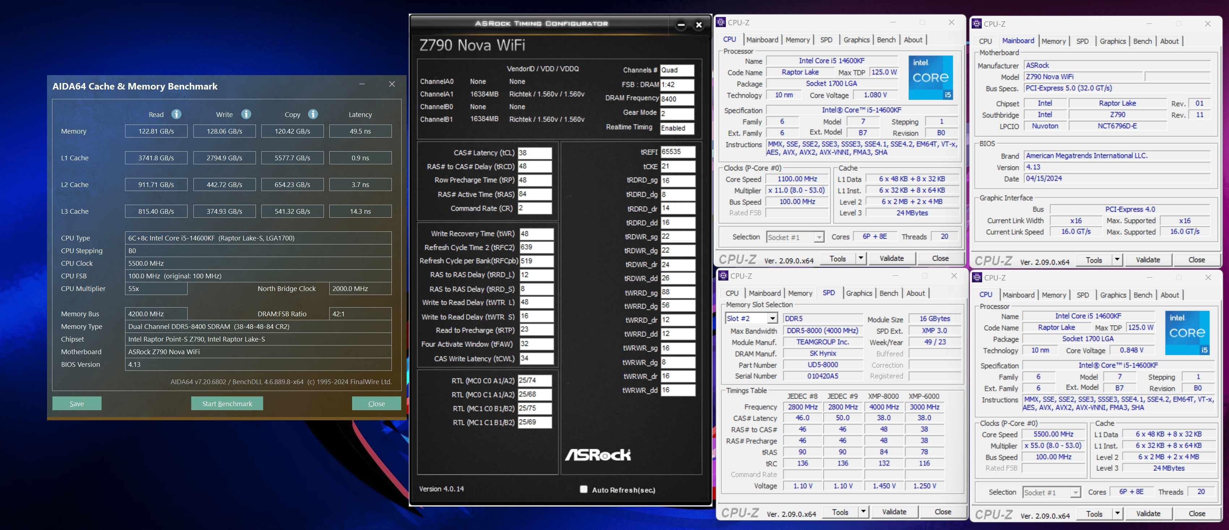Click the CAS# Latency (tCL) field
This screenshot has height=530, width=1229.
coord(535,153)
